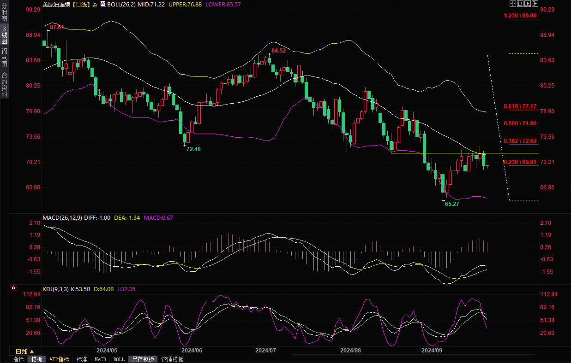Click 另存模板 to save template
Image resolution: width=571 pixels, height=363 pixels.
point(143,359)
